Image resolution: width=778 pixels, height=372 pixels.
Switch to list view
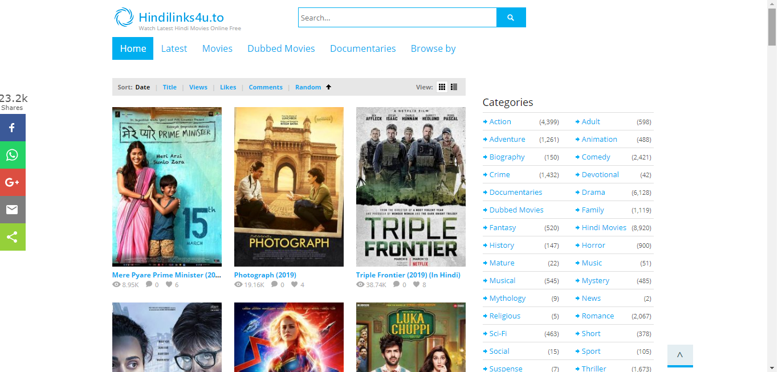coord(454,87)
